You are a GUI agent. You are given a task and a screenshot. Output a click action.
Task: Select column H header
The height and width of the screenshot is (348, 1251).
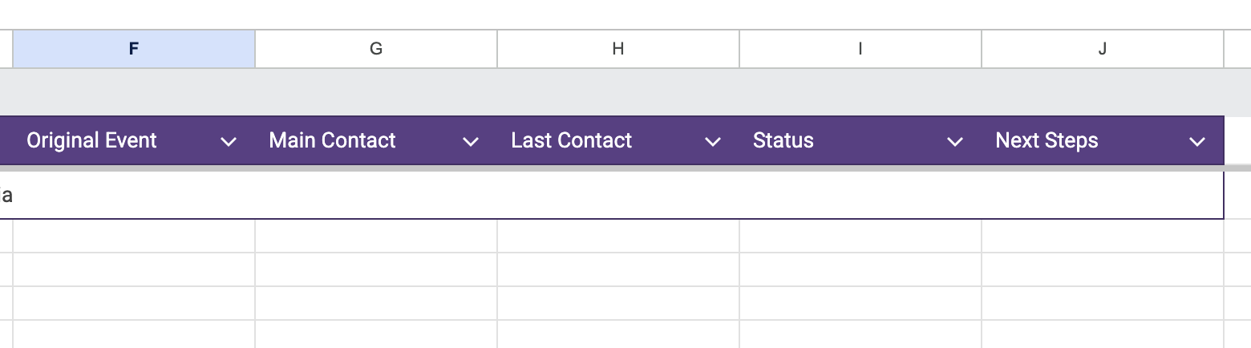tap(618, 49)
